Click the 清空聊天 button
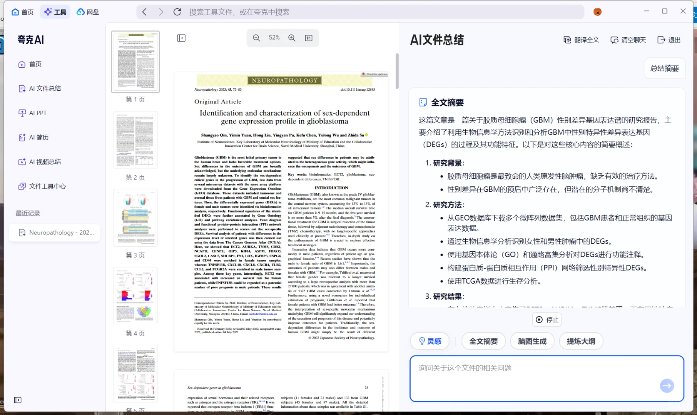The image size is (697, 415). click(x=628, y=40)
